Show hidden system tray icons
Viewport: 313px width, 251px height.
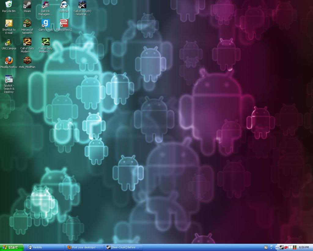pos(277,248)
